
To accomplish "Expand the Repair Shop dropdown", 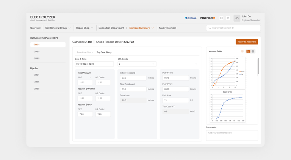I will (x=84, y=28).
